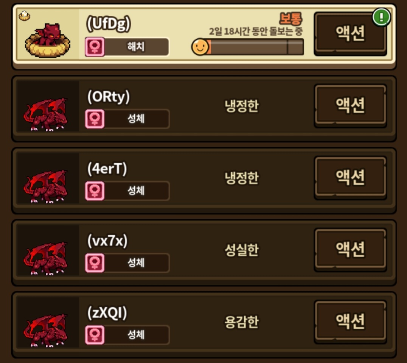
Task: Tap the 액션 button for vx7x dragon
Action: coord(350,250)
